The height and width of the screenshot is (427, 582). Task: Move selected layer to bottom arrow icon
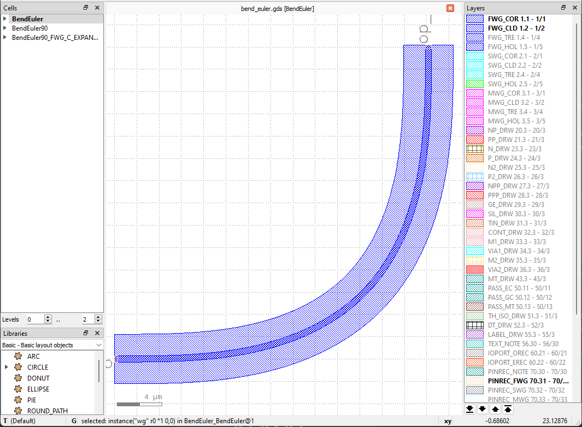(x=470, y=409)
